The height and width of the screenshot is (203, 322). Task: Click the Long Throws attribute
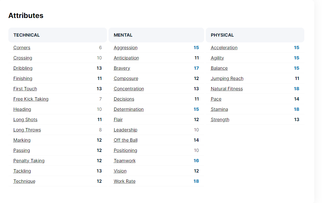click(27, 130)
